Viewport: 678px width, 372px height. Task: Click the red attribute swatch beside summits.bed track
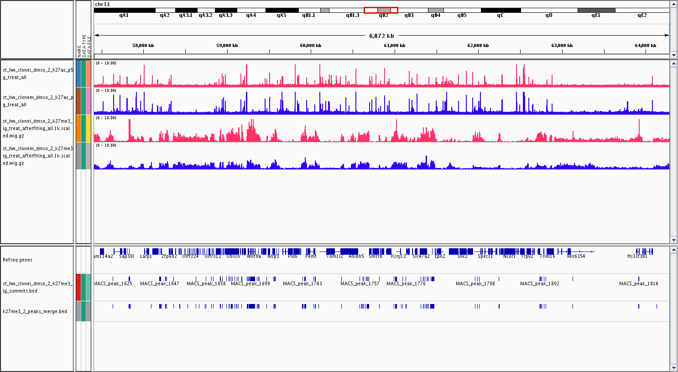[x=78, y=287]
